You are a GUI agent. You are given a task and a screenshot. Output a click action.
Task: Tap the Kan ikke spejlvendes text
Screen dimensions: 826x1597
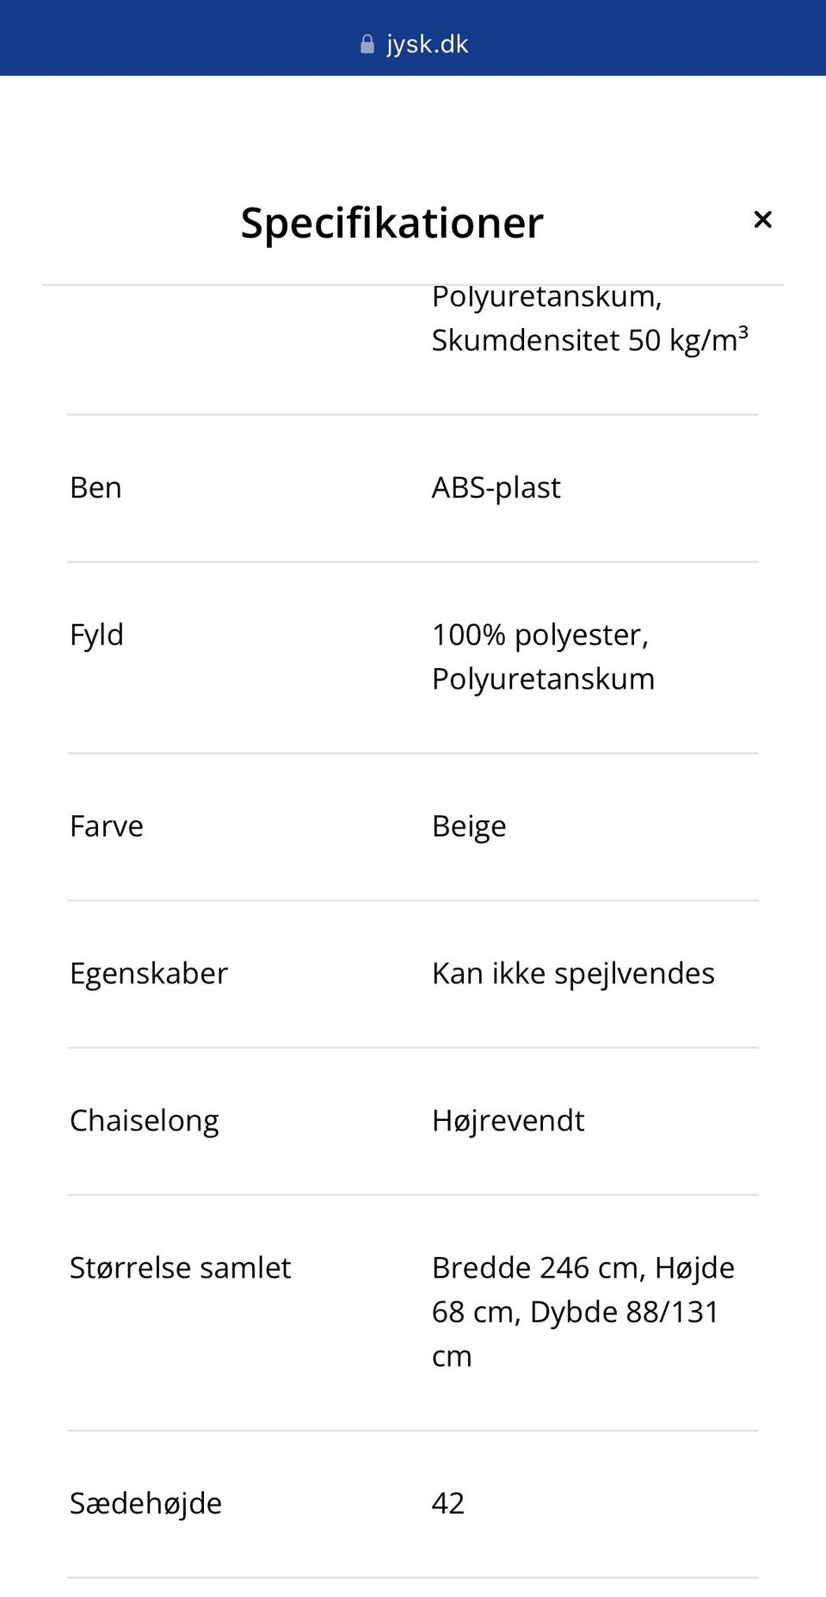point(573,974)
